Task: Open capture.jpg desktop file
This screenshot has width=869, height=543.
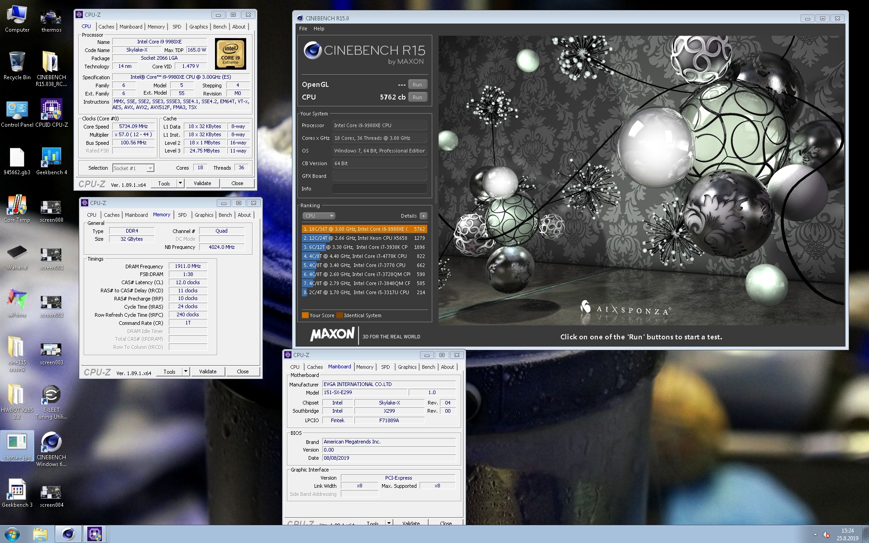Action: [17, 446]
